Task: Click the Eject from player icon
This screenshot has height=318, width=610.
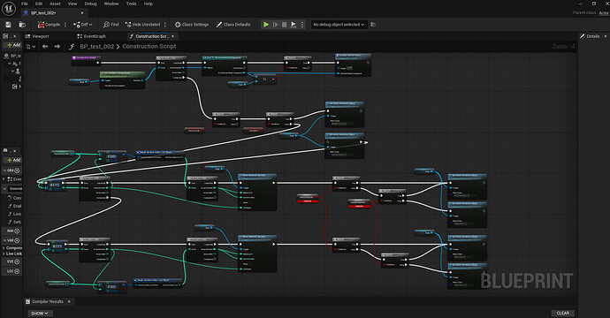Action: 294,25
